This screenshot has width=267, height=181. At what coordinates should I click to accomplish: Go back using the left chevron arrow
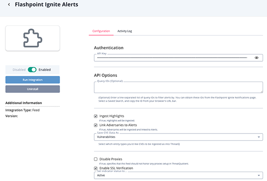point(9,4)
